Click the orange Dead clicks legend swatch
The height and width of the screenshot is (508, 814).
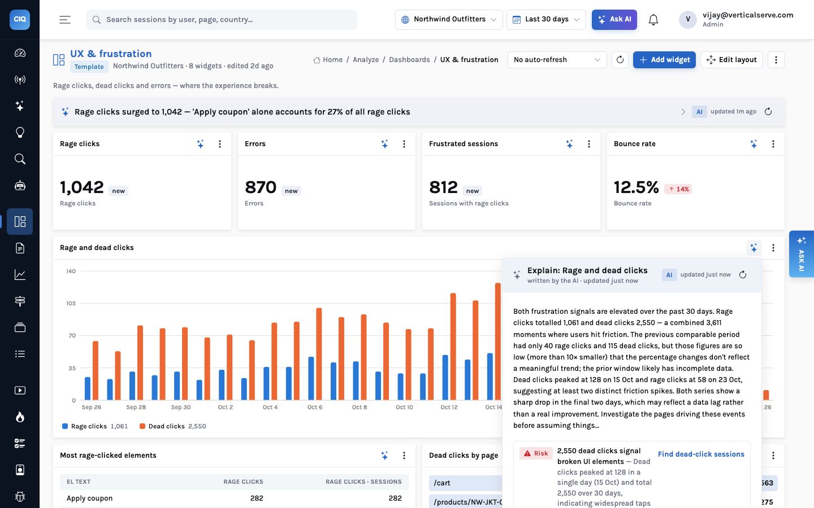pyautogui.click(x=142, y=426)
